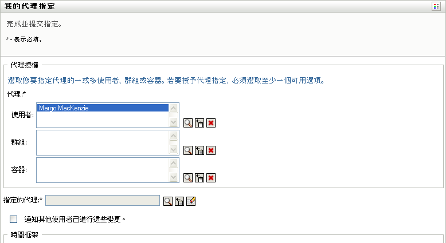Click the clear/edit icon for 指定的代理
Screen dimensions: 446x243
pyautogui.click(x=191, y=201)
